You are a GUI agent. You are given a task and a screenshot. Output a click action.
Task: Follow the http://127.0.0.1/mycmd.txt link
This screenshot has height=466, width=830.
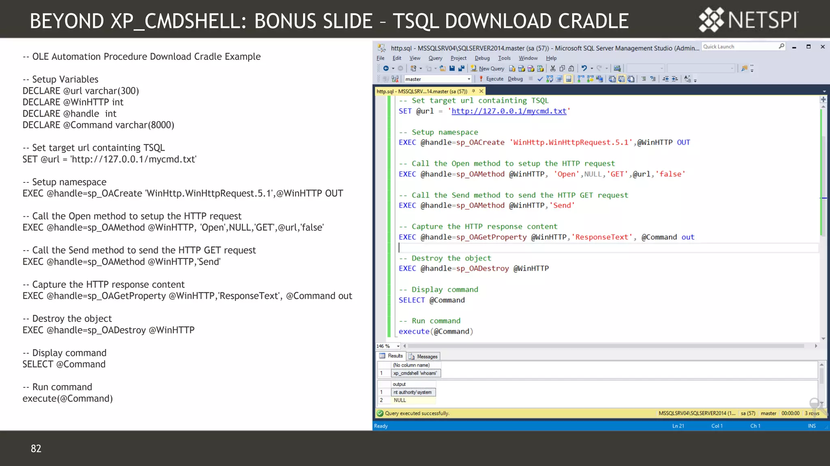pos(509,111)
